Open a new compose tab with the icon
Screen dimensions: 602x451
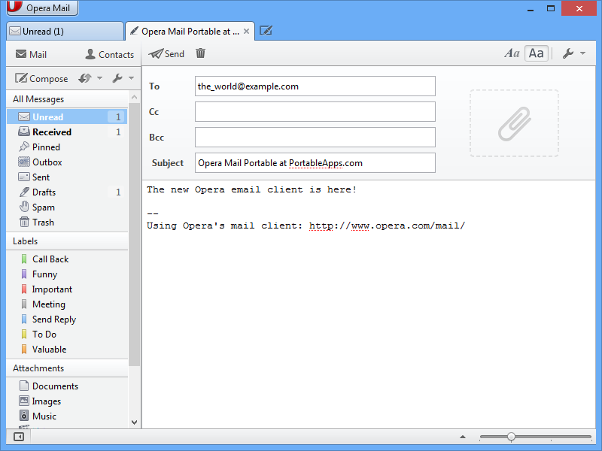[266, 32]
